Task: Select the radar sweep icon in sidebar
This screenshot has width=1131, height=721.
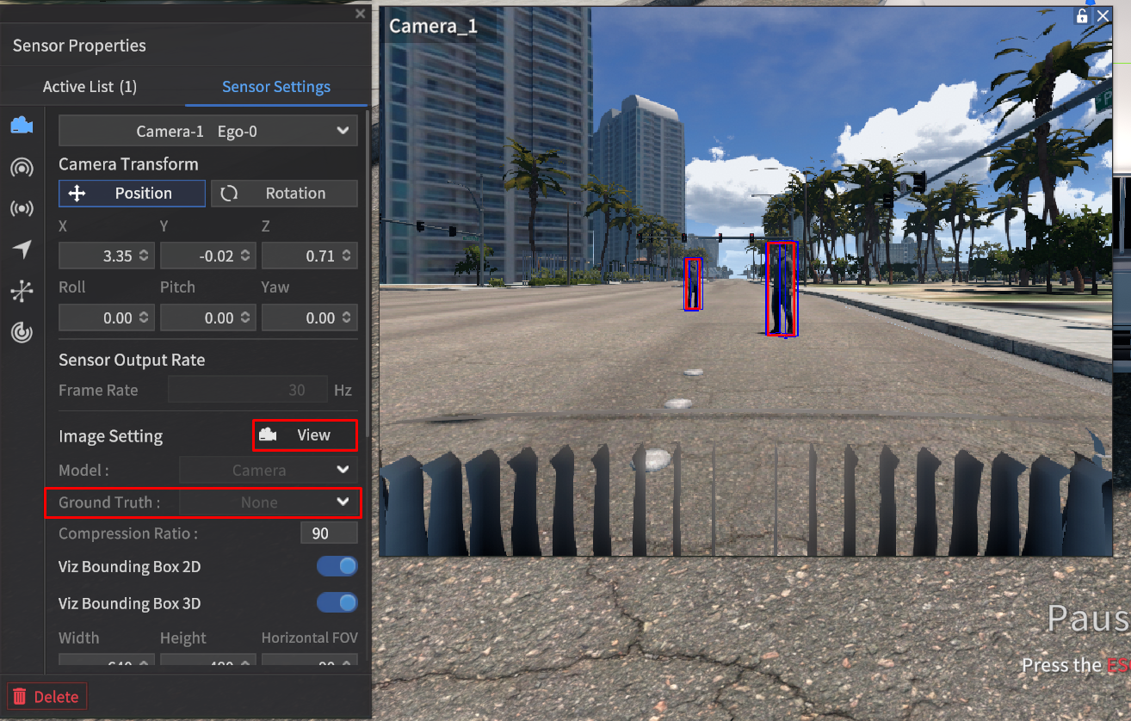Action: [x=22, y=332]
